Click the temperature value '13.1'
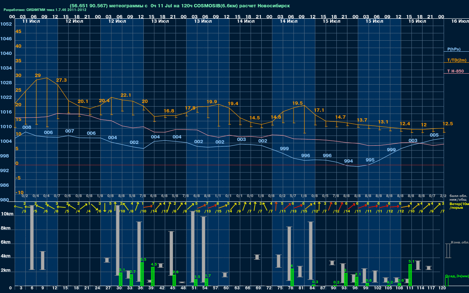This screenshot has height=293, width=469. [x=383, y=122]
